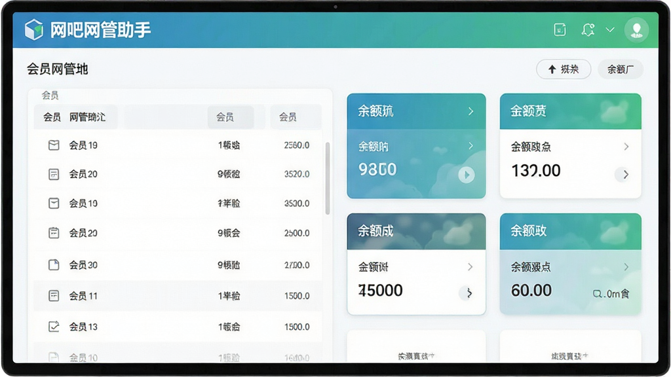Click the highlighted 会员 header above the type column
This screenshot has width=671, height=377.
tap(231, 117)
